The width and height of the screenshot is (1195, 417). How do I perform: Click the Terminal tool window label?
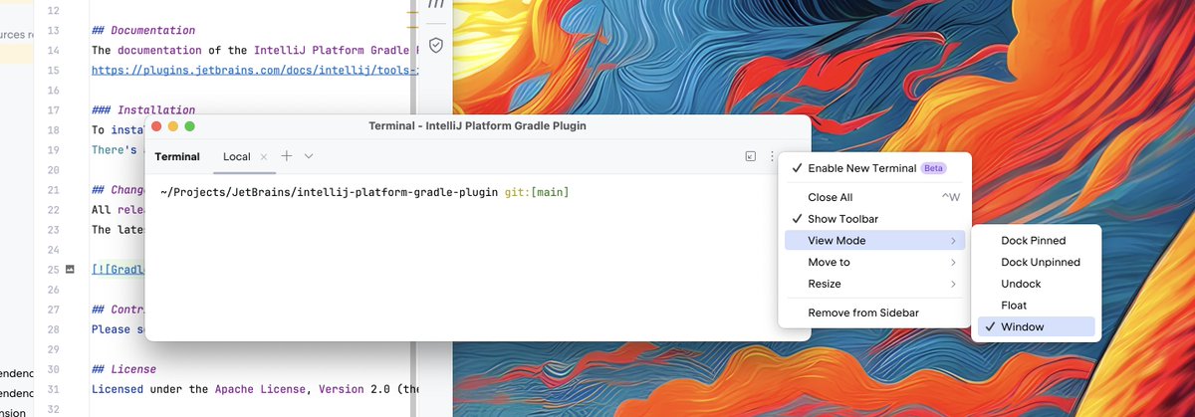[177, 157]
